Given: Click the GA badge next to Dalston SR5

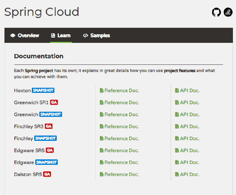Looking at the screenshot, I should [47, 174].
